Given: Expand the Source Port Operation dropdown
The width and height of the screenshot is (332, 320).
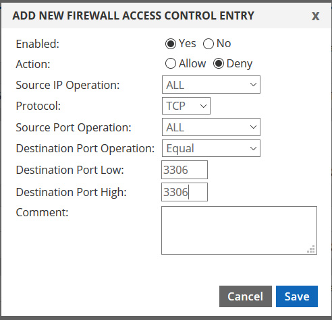Looking at the screenshot, I should coord(211,127).
